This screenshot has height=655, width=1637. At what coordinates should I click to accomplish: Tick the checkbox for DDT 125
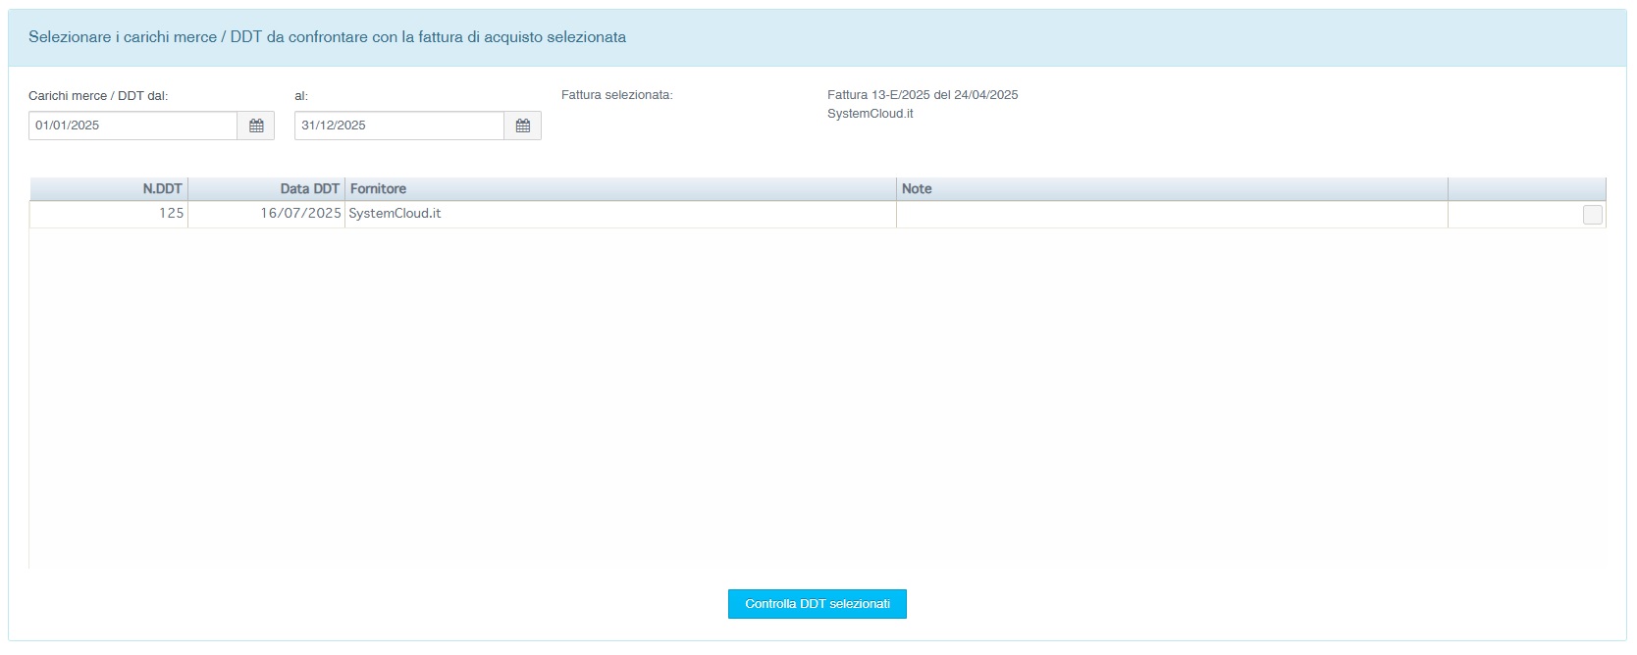1592,215
